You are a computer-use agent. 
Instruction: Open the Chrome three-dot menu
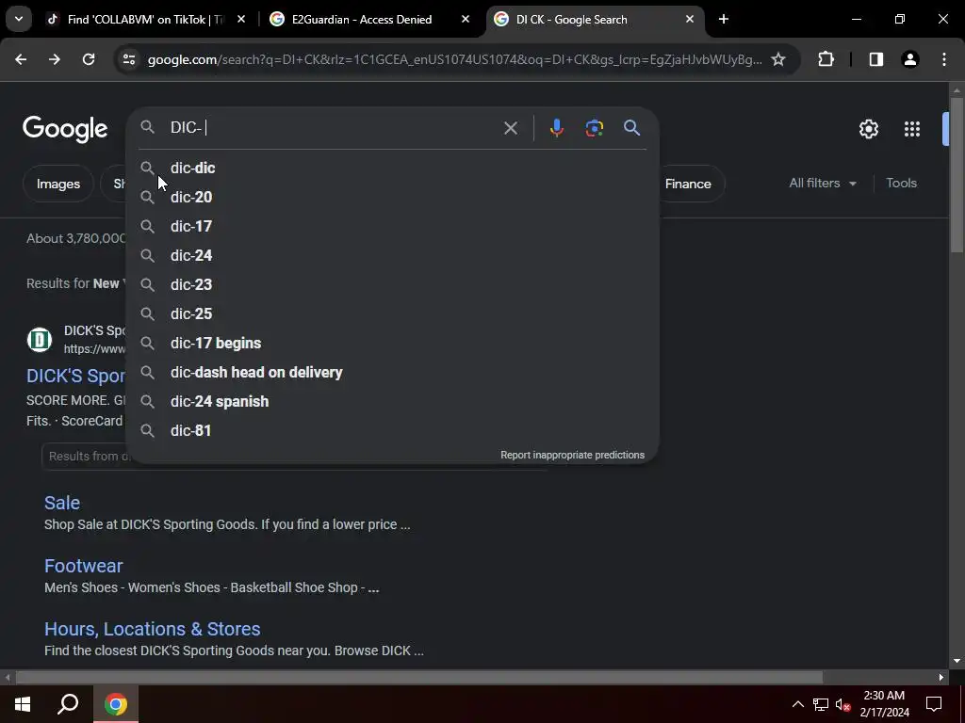[x=944, y=59]
